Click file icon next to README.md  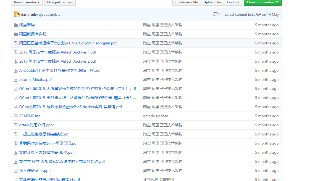[16, 116]
